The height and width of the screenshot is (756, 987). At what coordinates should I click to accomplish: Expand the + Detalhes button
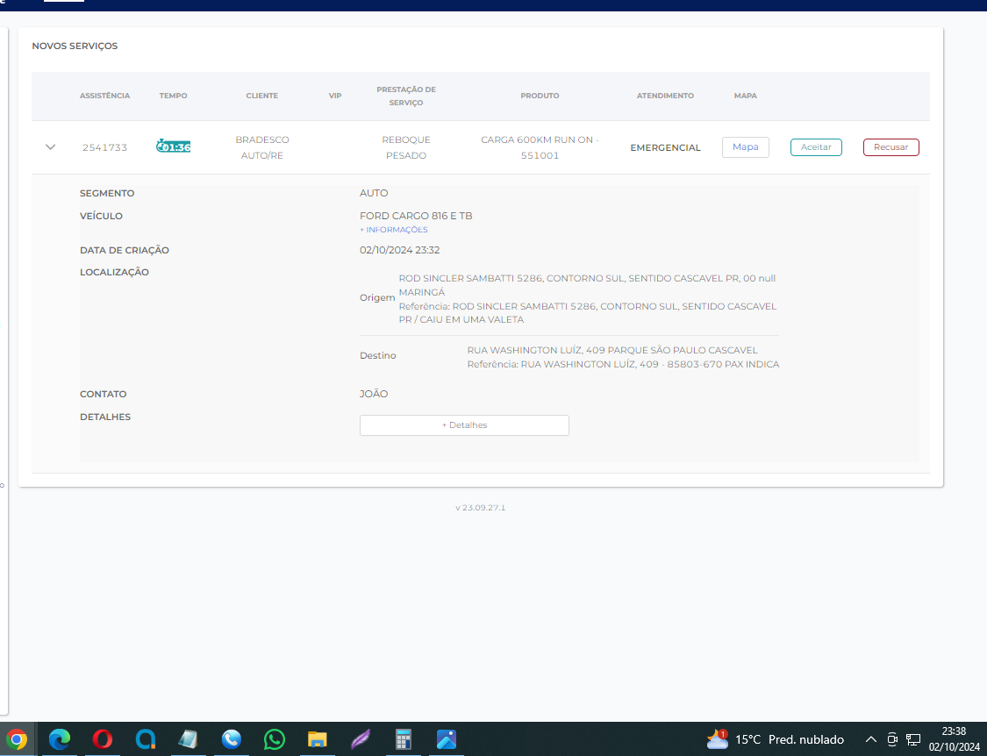[x=464, y=425]
